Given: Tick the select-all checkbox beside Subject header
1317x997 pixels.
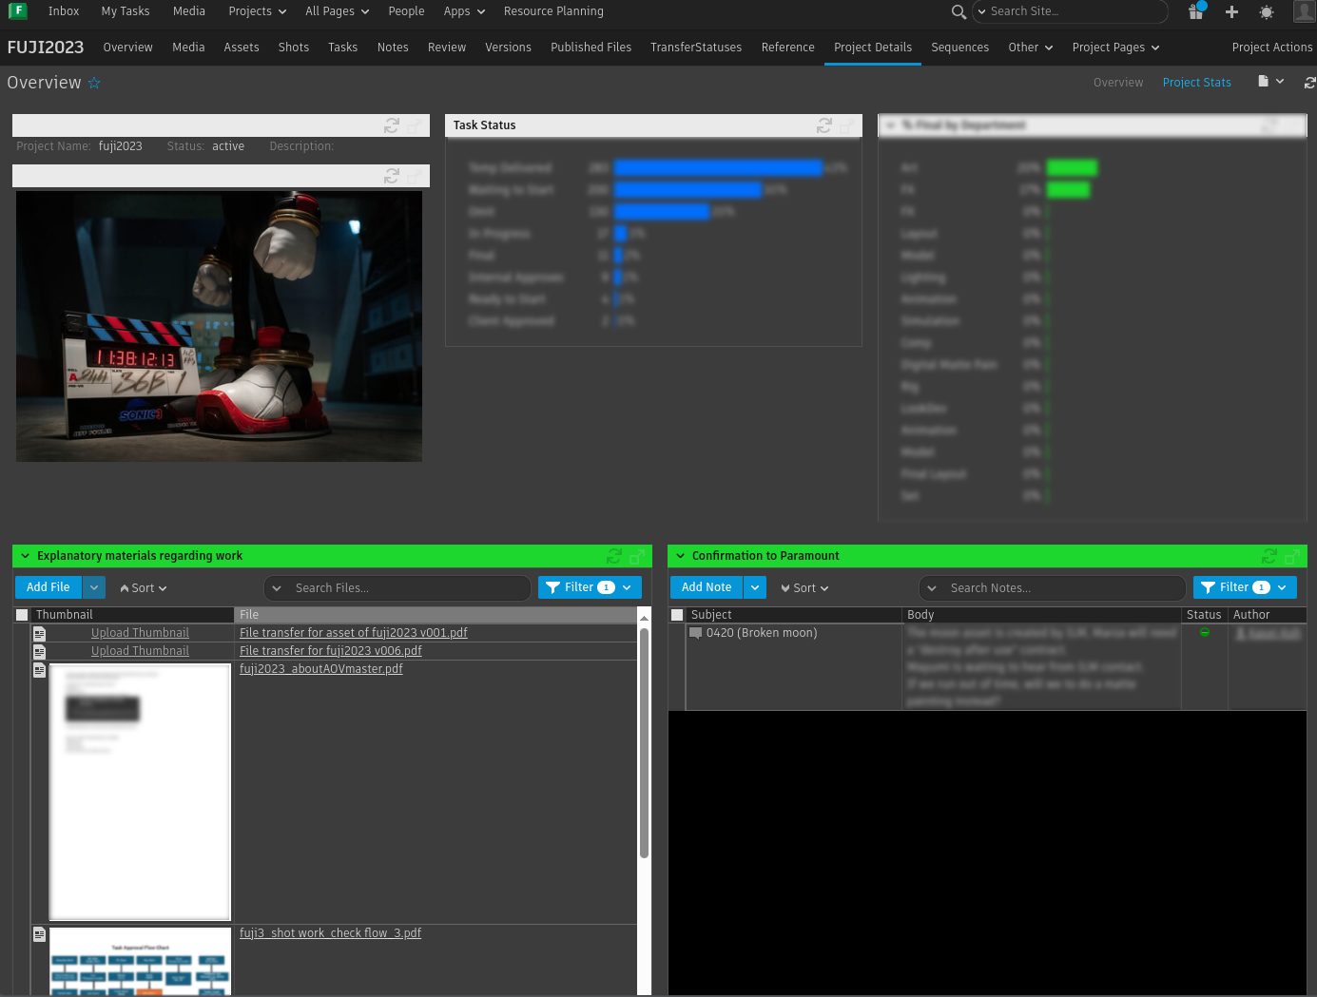Looking at the screenshot, I should (x=677, y=615).
